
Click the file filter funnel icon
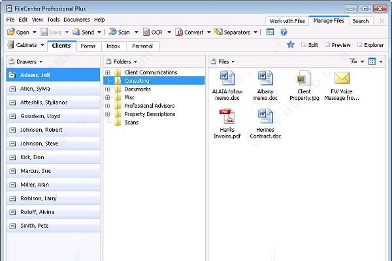point(353,61)
